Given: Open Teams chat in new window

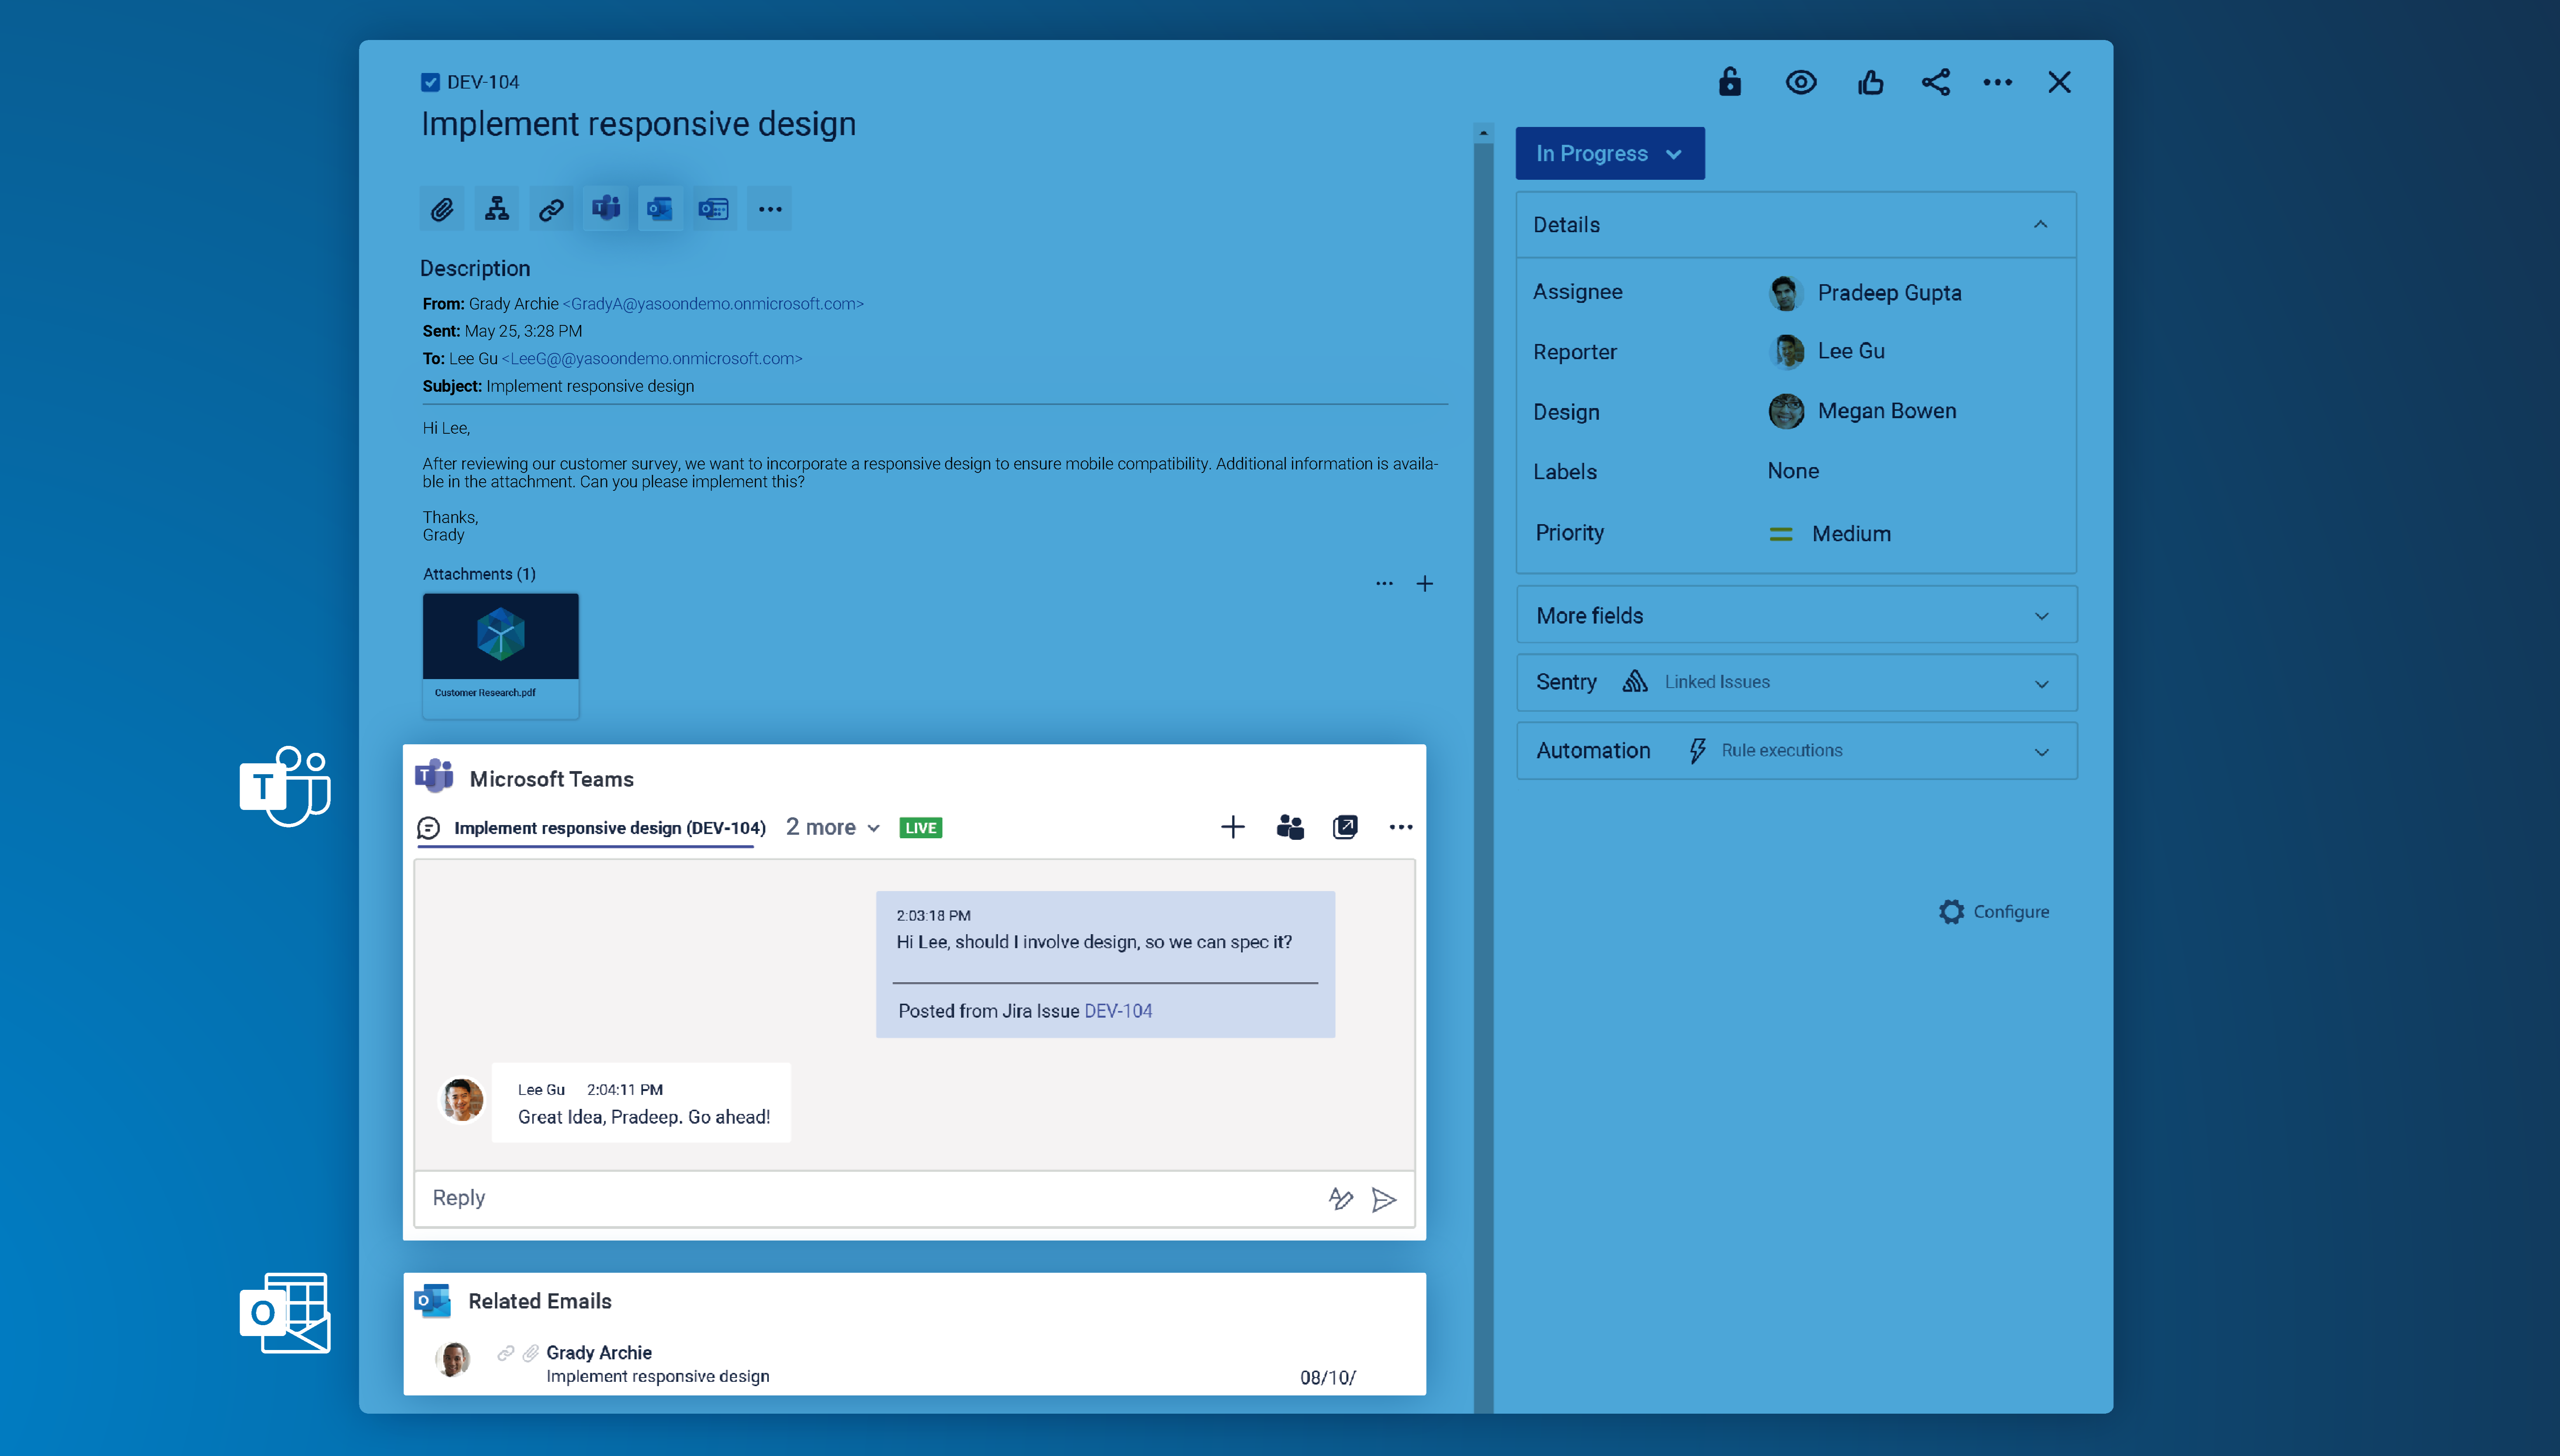Looking at the screenshot, I should pos(1345,827).
